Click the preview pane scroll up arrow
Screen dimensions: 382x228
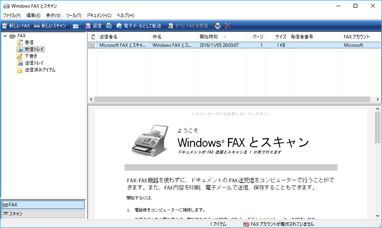[378, 109]
